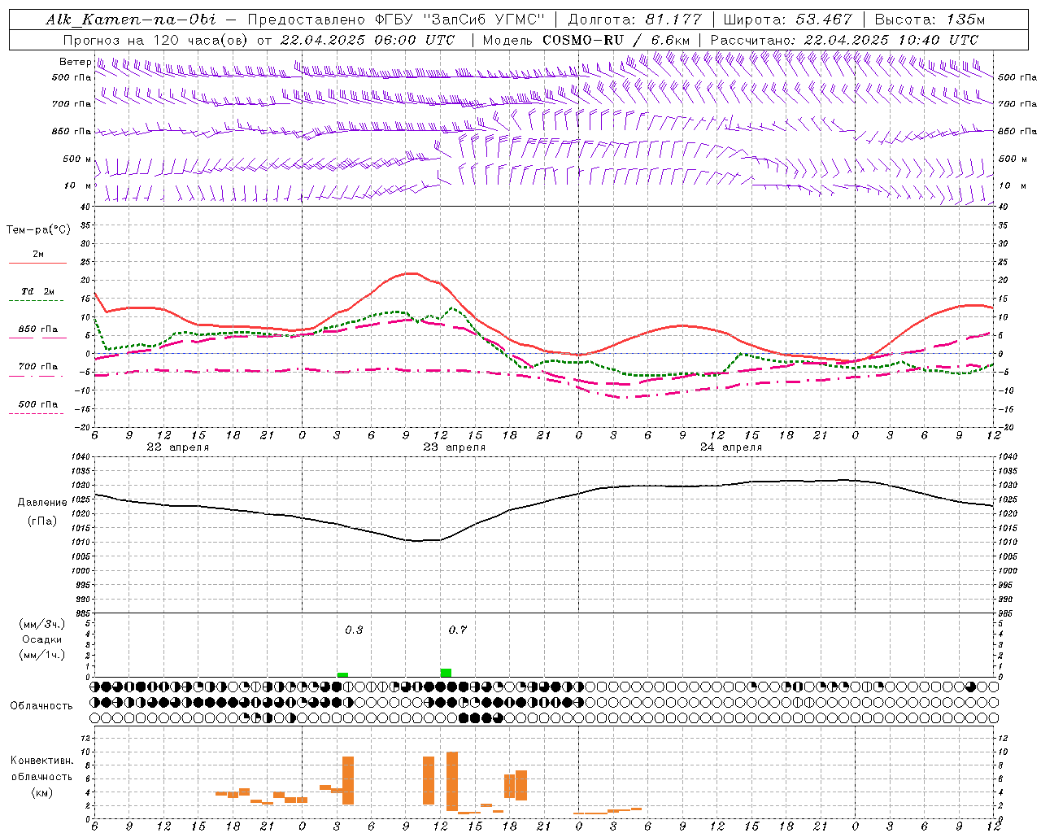
Task: Click the (км) unit label under облачность
Action: pyautogui.click(x=41, y=792)
